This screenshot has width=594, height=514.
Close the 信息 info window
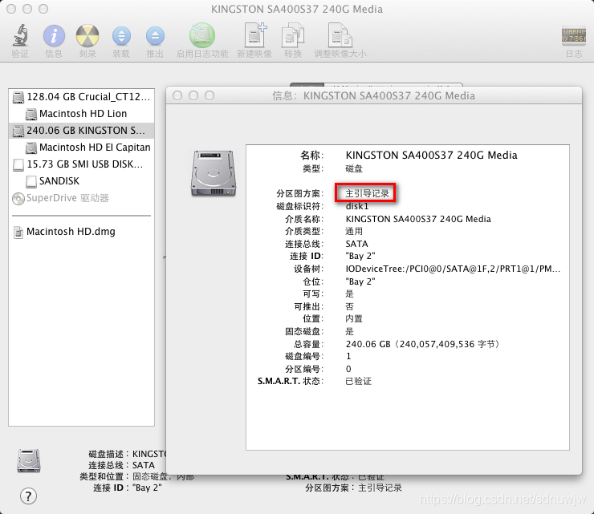click(177, 95)
